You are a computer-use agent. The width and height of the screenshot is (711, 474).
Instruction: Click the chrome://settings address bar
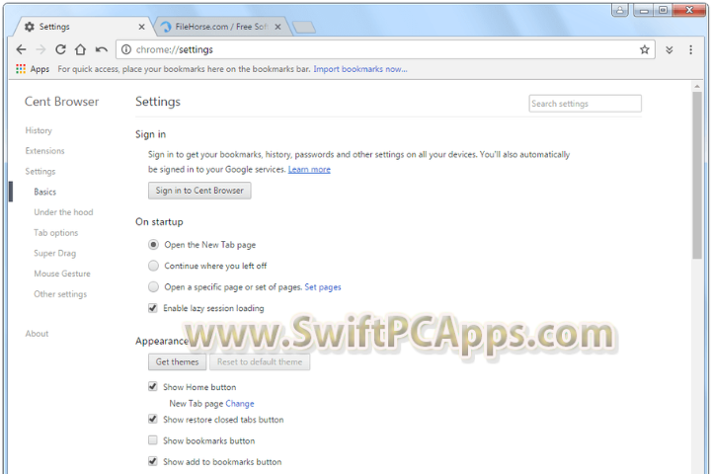click(385, 49)
